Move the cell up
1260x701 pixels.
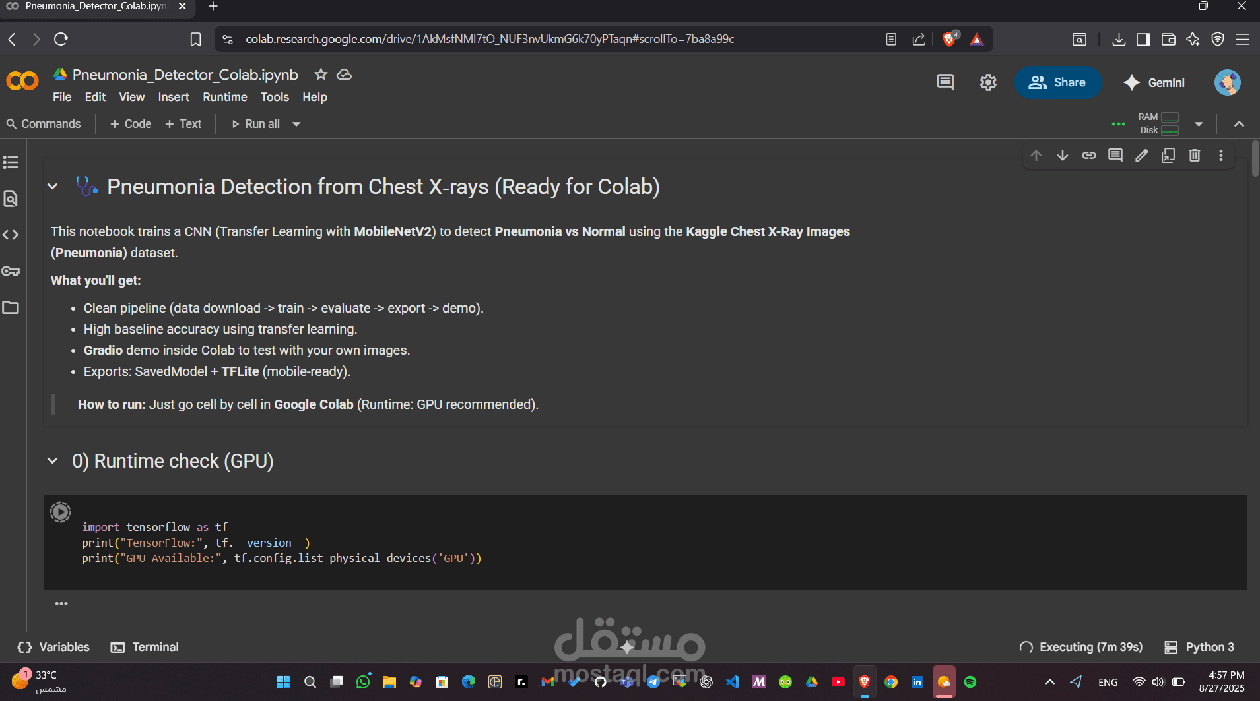click(1036, 156)
